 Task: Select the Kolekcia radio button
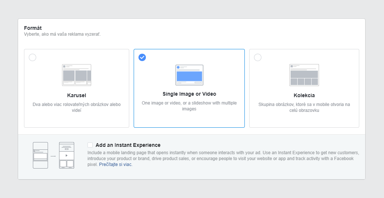pos(258,57)
